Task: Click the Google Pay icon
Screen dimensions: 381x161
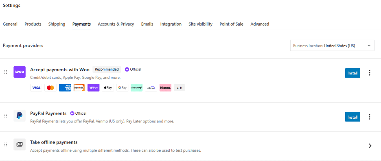Action: click(122, 88)
